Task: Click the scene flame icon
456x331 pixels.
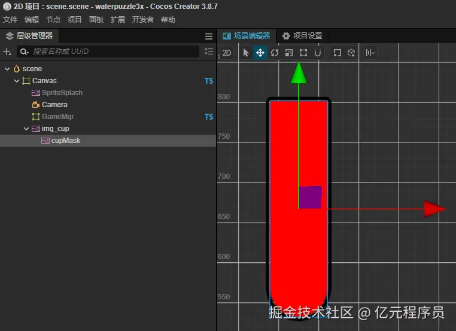Action: click(17, 69)
